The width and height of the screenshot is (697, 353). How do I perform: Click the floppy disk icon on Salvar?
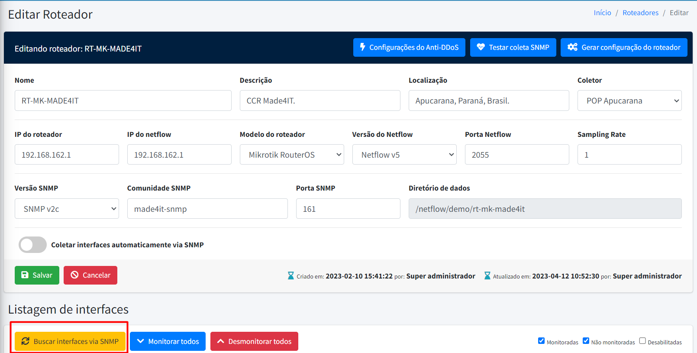(x=25, y=275)
